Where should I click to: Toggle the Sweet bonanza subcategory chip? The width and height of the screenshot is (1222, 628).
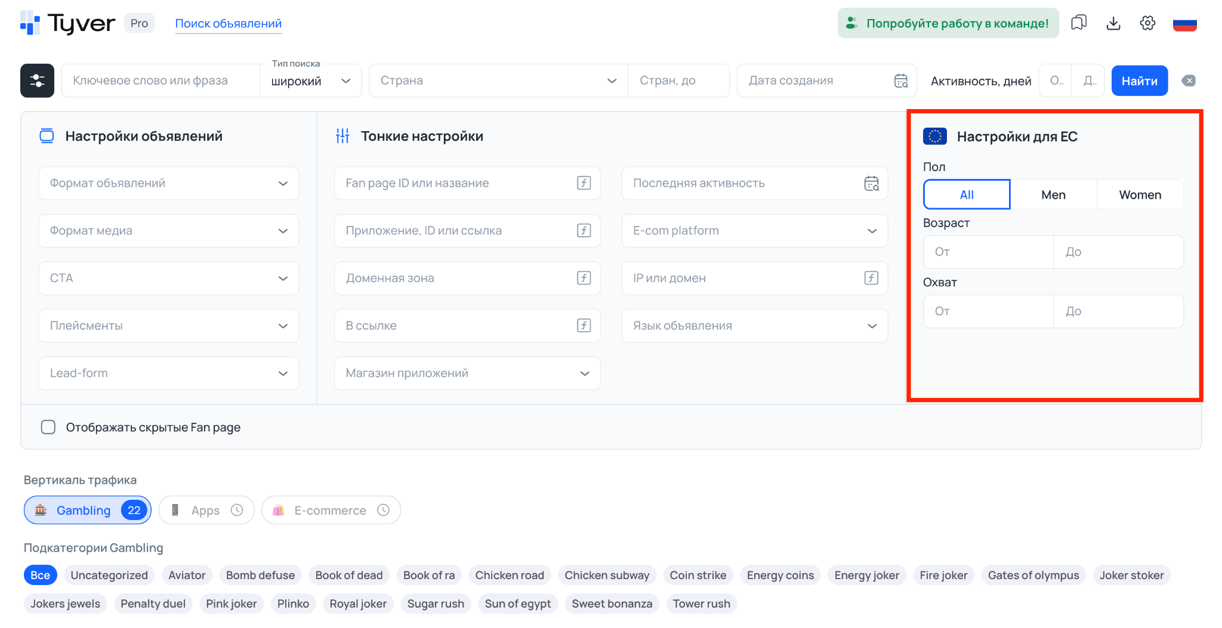coord(612,604)
